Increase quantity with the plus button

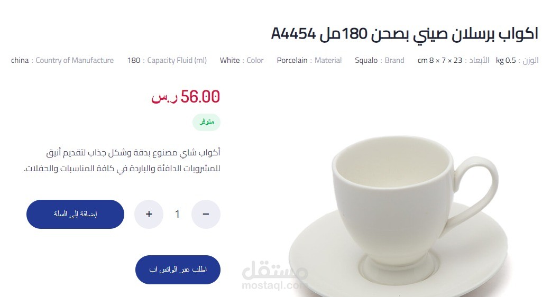[149, 214]
